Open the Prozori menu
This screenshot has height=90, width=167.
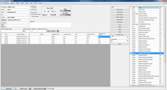click(x=40, y=3)
